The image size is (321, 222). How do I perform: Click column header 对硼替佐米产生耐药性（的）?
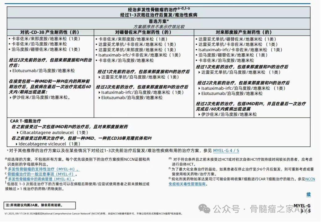(143, 32)
